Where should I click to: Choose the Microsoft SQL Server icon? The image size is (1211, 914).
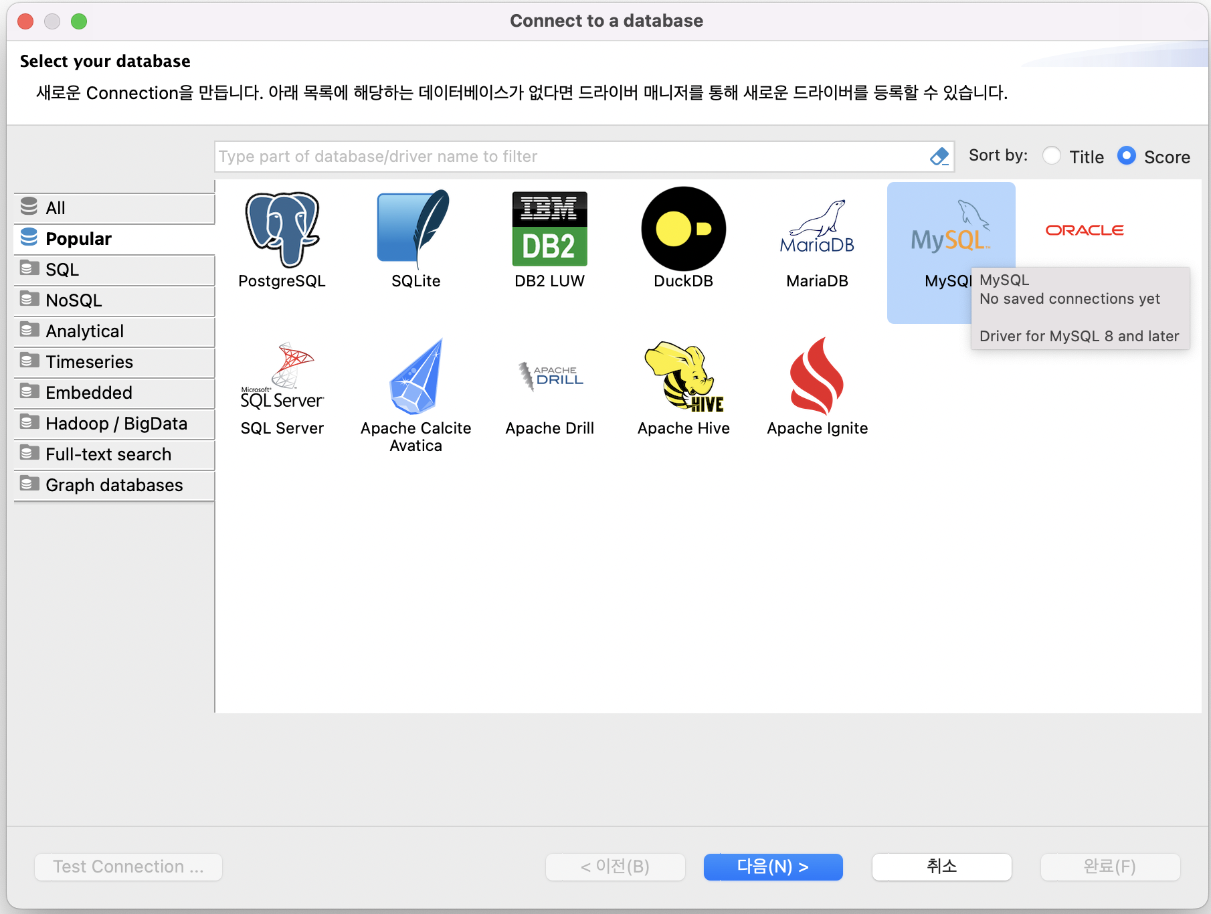tap(282, 376)
